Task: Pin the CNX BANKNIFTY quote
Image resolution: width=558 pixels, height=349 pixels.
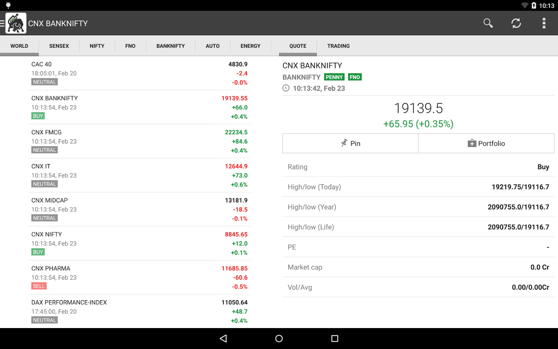Action: [350, 143]
